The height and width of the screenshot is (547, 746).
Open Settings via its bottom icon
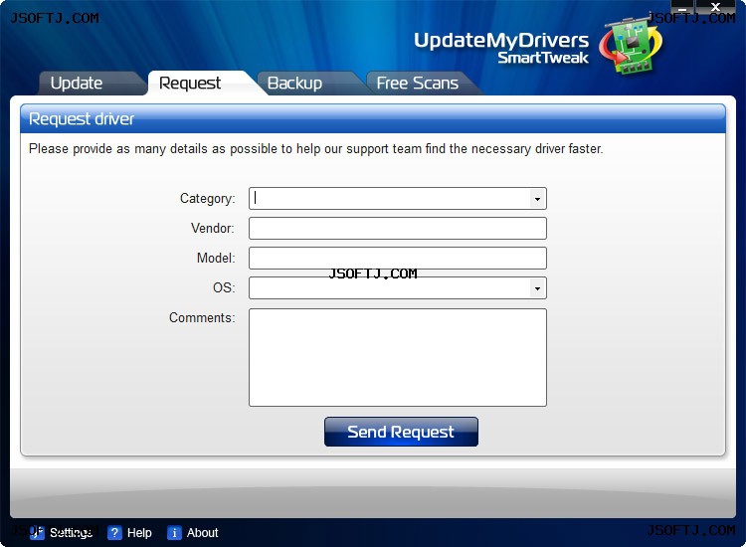pos(37,533)
